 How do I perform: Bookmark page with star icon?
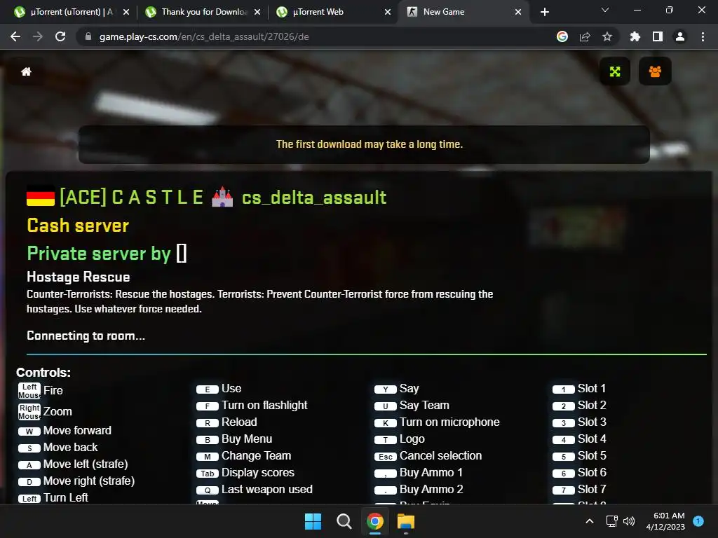pos(607,36)
